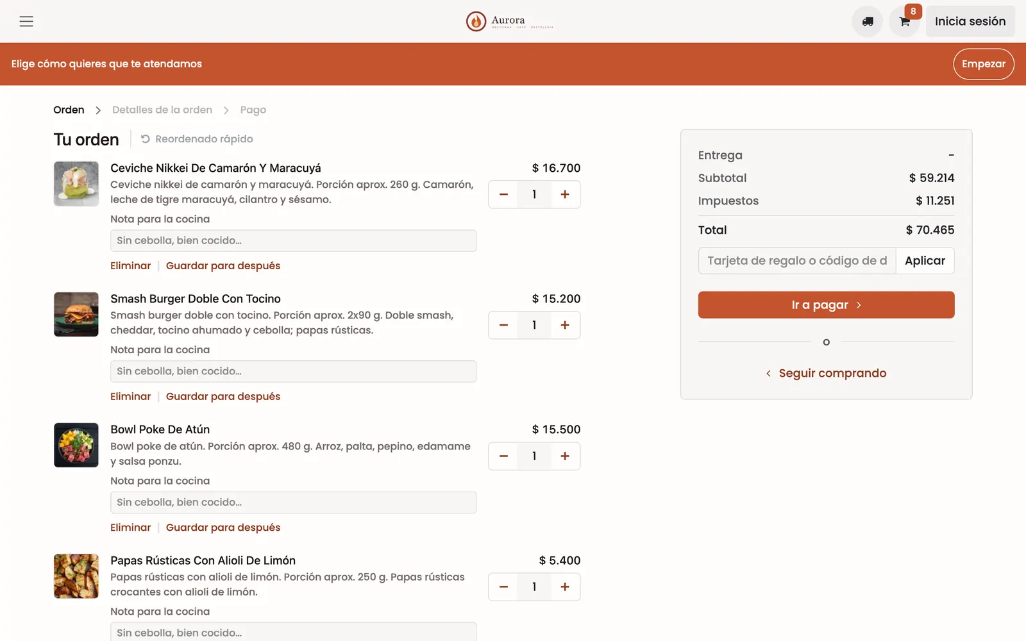This screenshot has width=1026, height=641.
Task: Click the Aurora logo
Action: click(510, 21)
